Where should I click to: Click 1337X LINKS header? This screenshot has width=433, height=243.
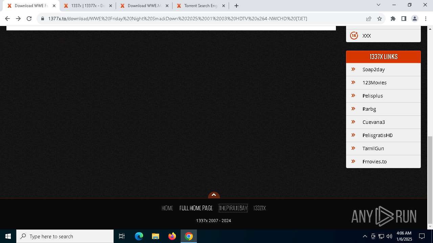383,57
